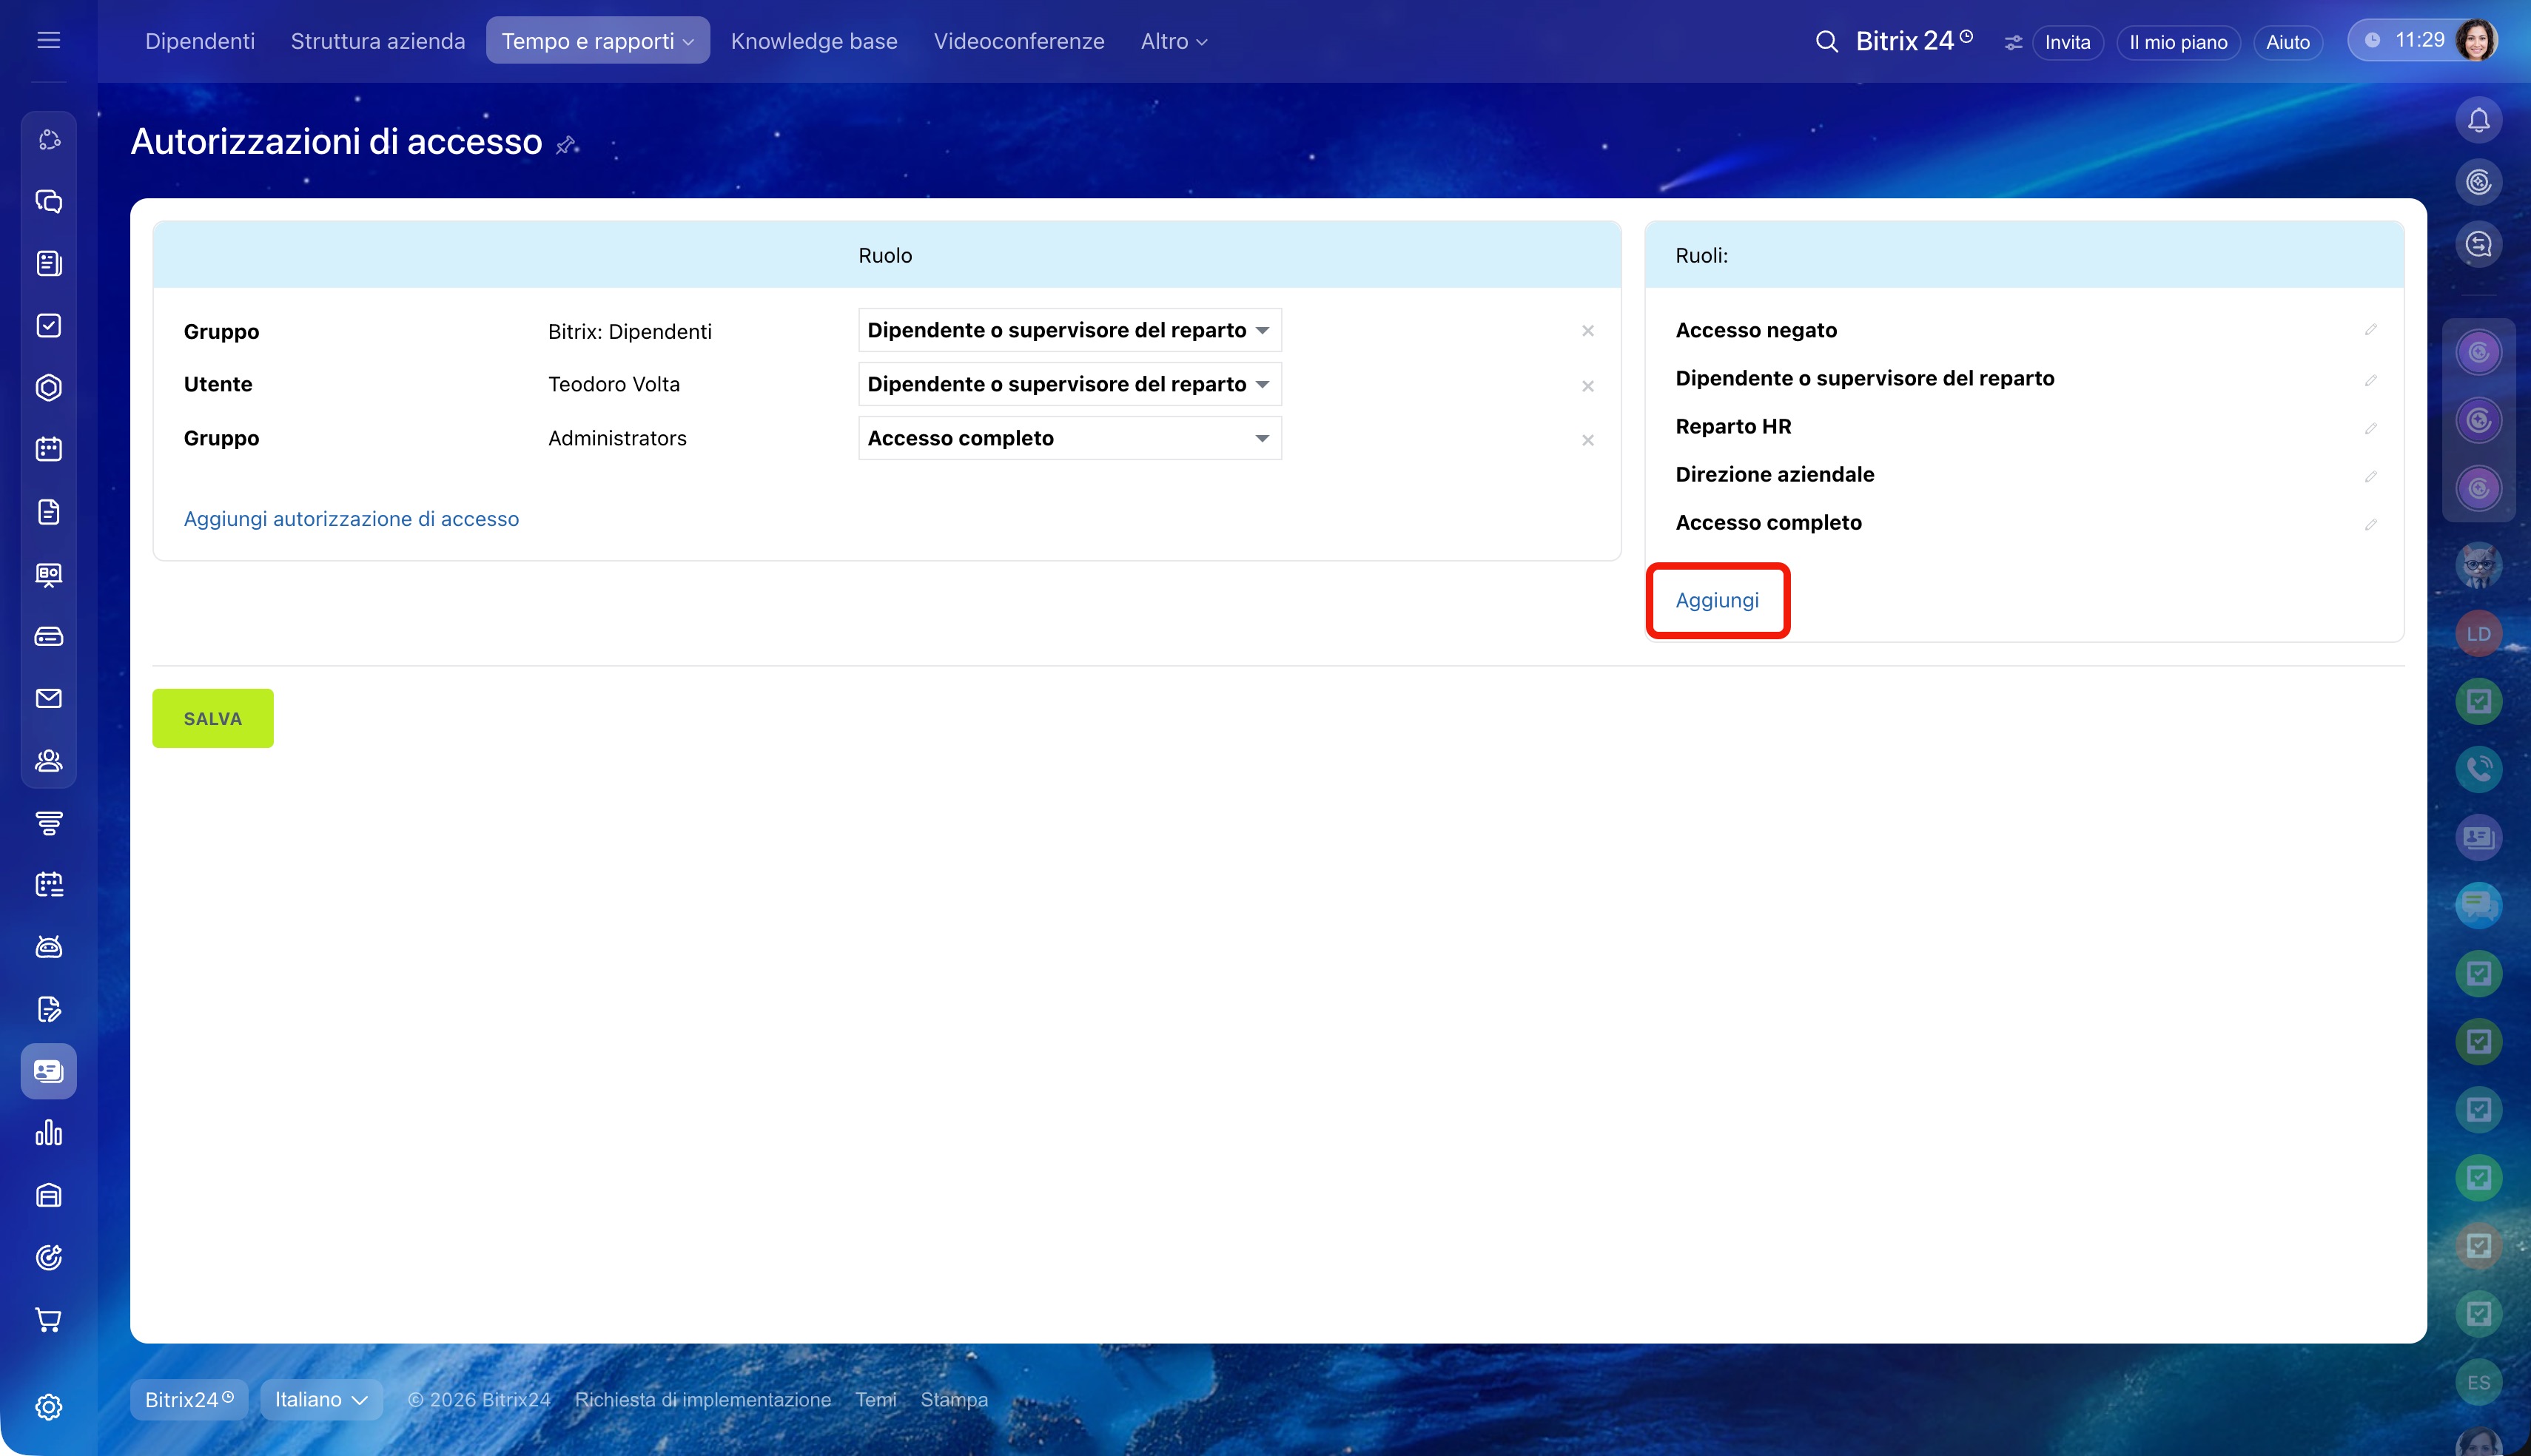Viewport: 2531px width, 1456px height.
Task: Remove Teodoro Volta access row
Action: click(x=1587, y=386)
